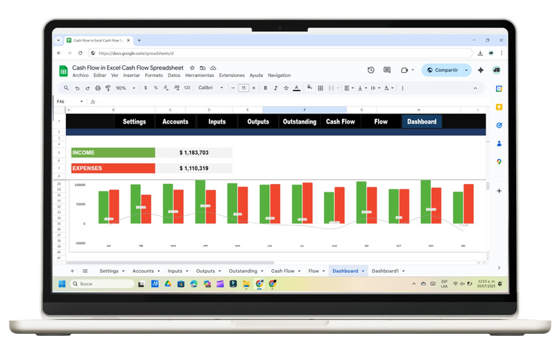Apply percent format
The width and height of the screenshot is (555, 347).
click(x=155, y=88)
